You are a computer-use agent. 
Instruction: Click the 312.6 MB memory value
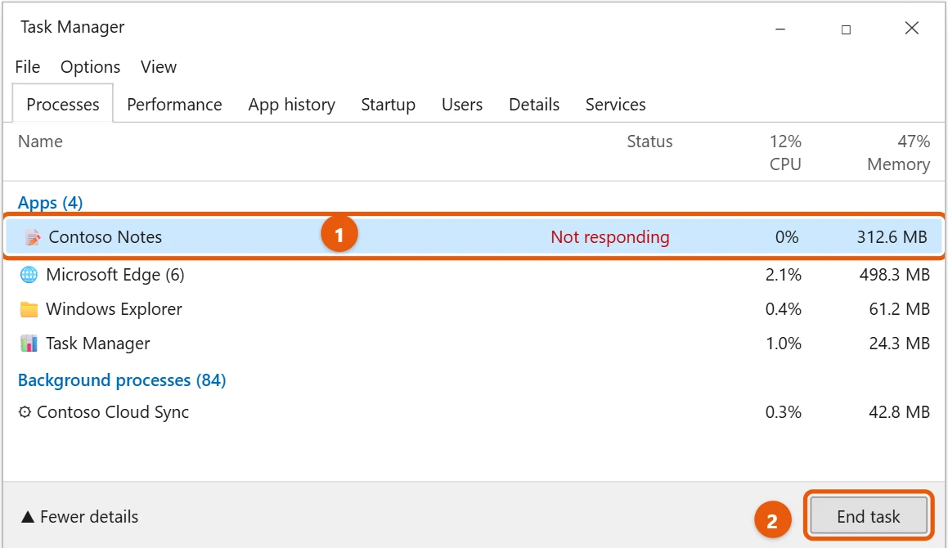(892, 236)
